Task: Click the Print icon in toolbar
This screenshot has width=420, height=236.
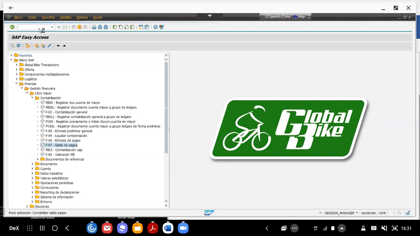Action: tap(94, 27)
